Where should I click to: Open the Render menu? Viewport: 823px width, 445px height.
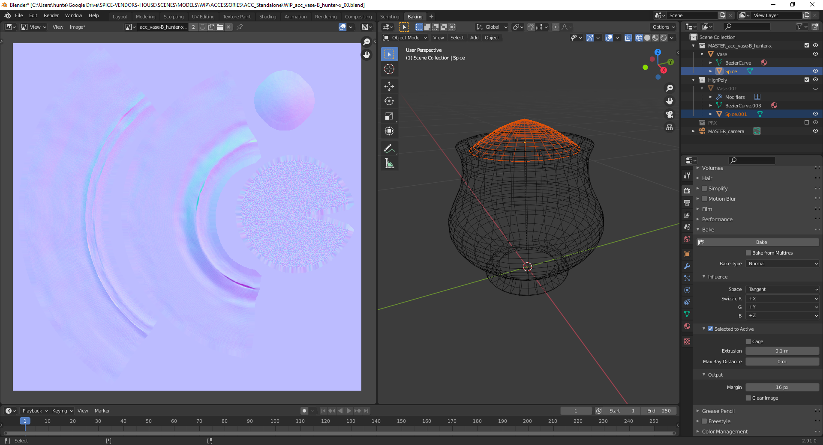tap(51, 15)
